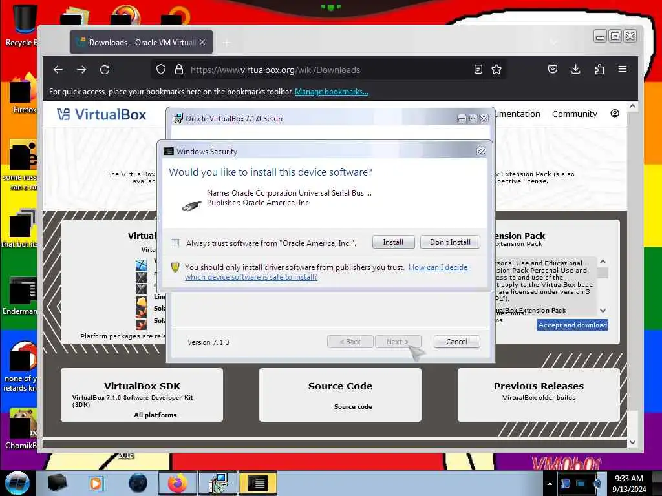Open Source code link
Viewport: 662px width, 496px height.
click(x=353, y=407)
